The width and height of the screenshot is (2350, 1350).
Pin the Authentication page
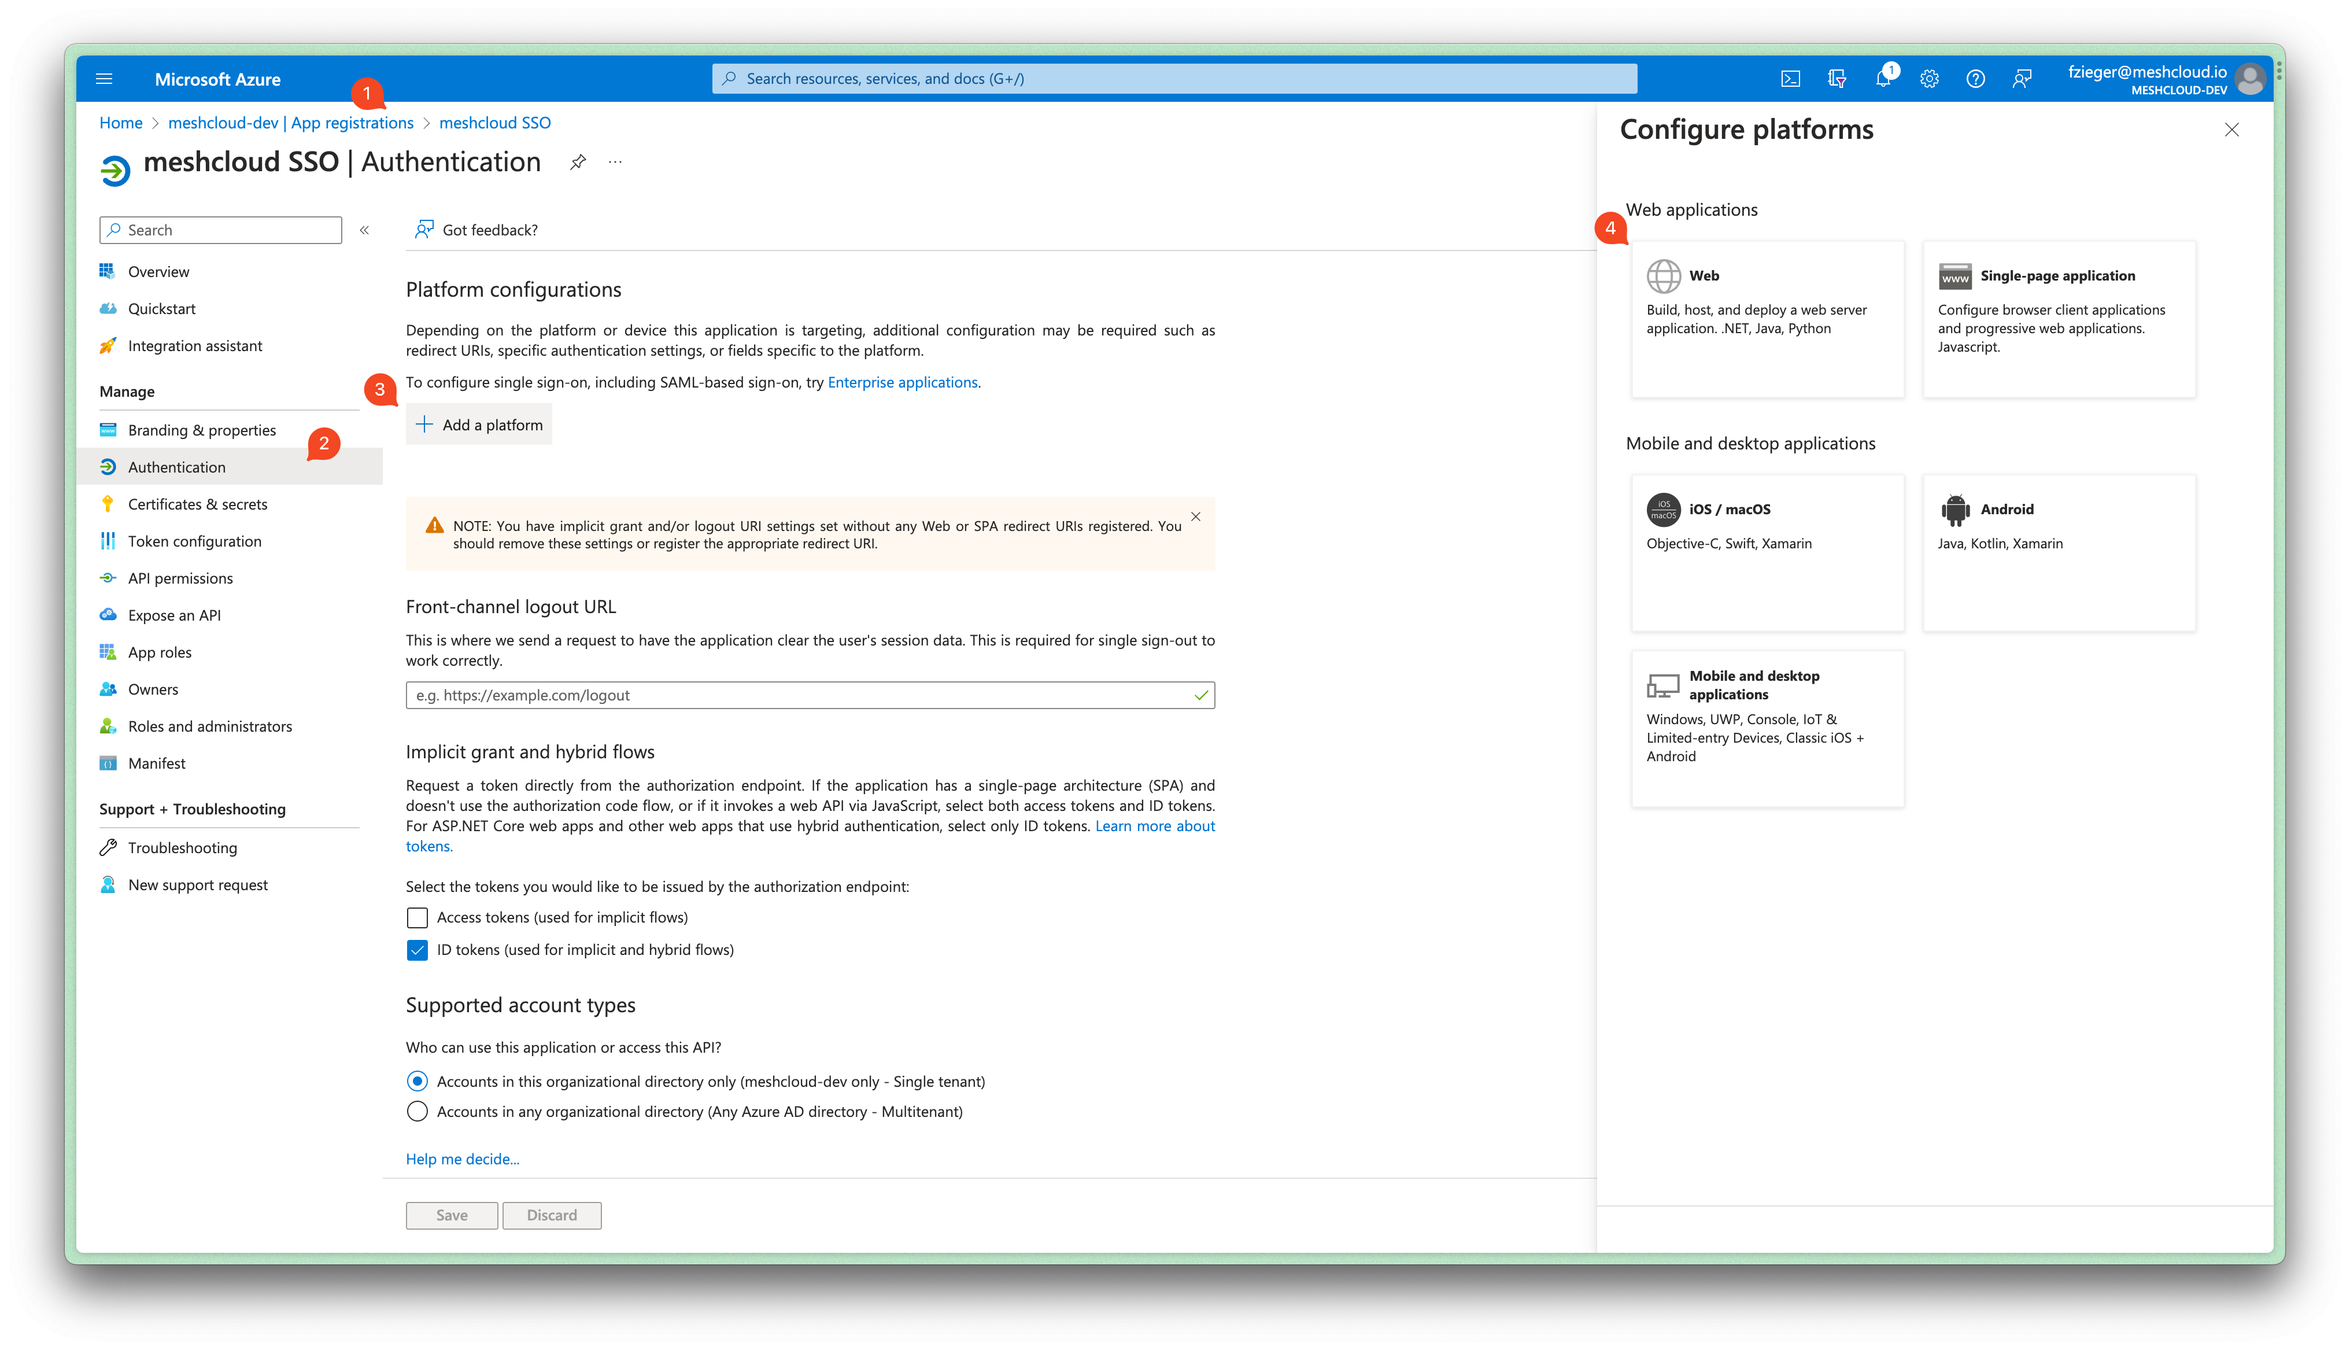[x=578, y=161]
